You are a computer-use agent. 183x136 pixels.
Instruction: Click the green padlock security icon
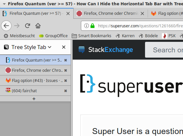[92, 26]
